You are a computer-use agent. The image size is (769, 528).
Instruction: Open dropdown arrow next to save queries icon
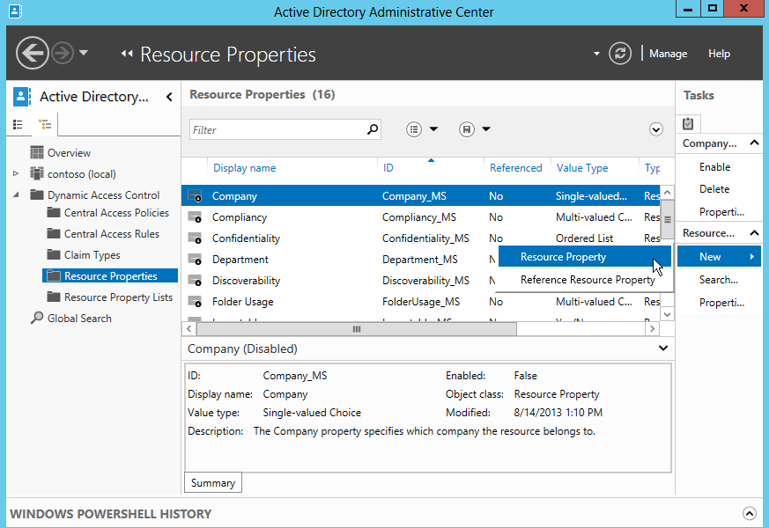click(x=486, y=129)
